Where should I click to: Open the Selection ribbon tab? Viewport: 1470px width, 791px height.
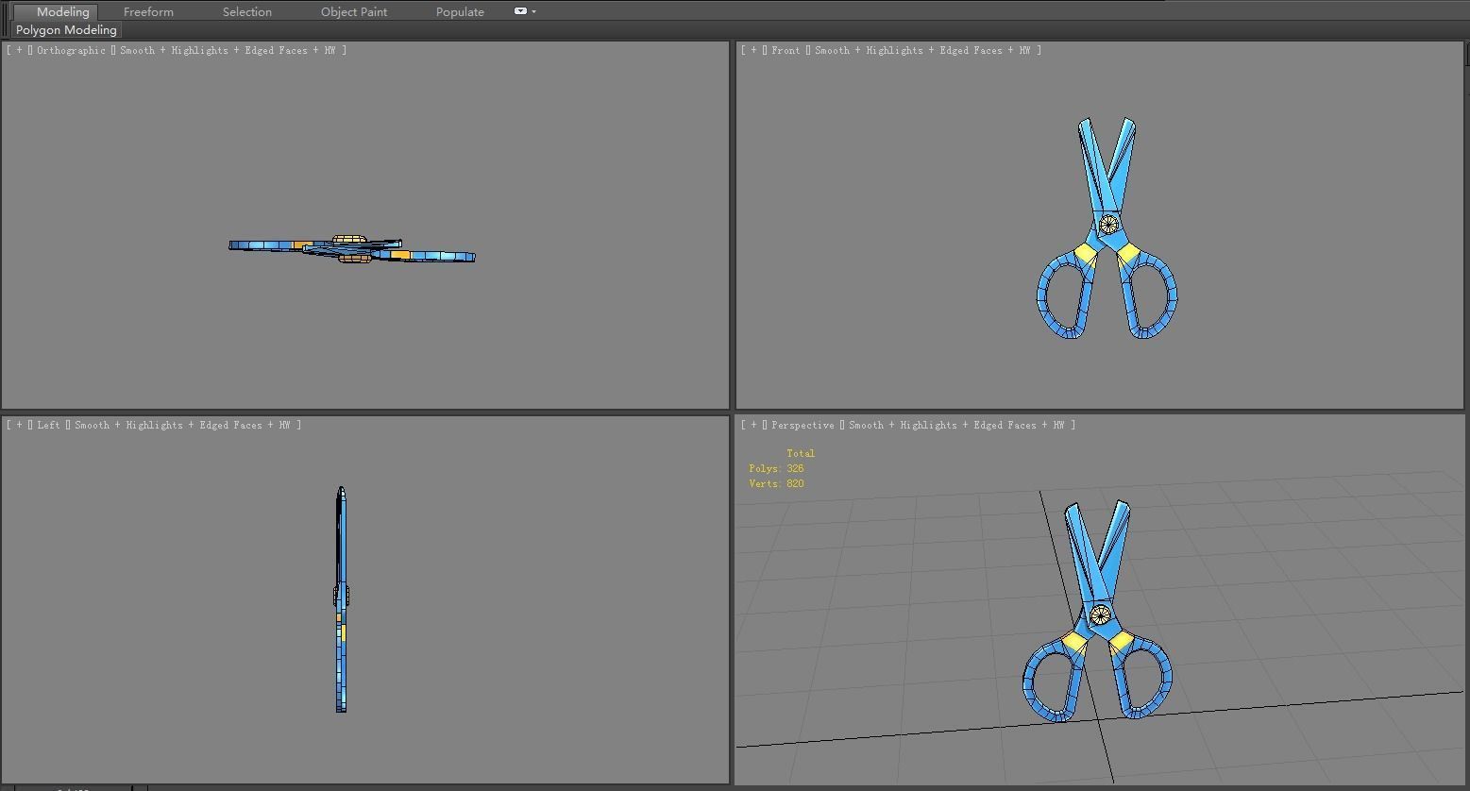(247, 12)
